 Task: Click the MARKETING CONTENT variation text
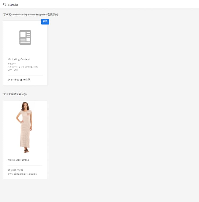(x=23, y=68)
